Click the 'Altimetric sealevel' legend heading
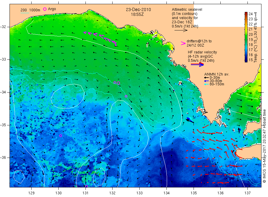 point(187,10)
